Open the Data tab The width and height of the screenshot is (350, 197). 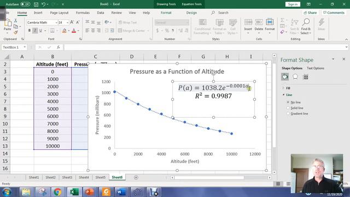(x=101, y=13)
